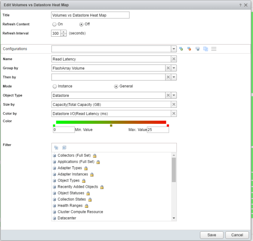Clear the Color by field value

[x=174, y=114]
